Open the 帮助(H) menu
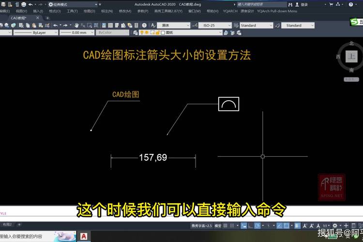The height and width of the screenshot is (242, 363). point(212,11)
